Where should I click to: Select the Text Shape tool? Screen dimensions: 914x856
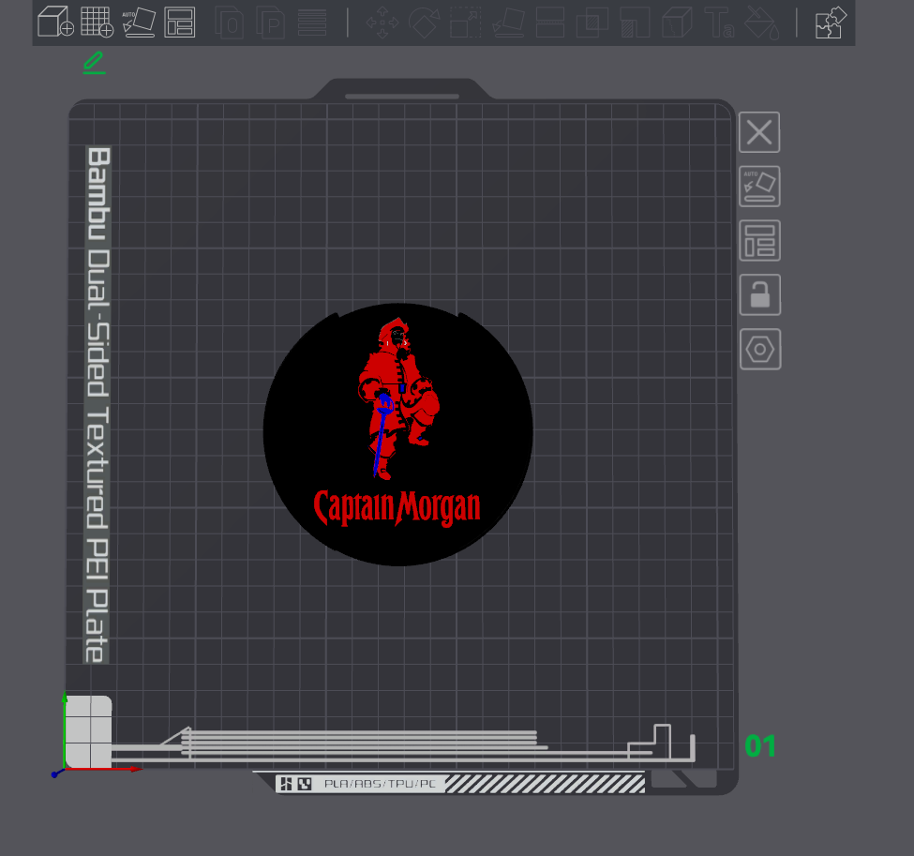click(719, 23)
